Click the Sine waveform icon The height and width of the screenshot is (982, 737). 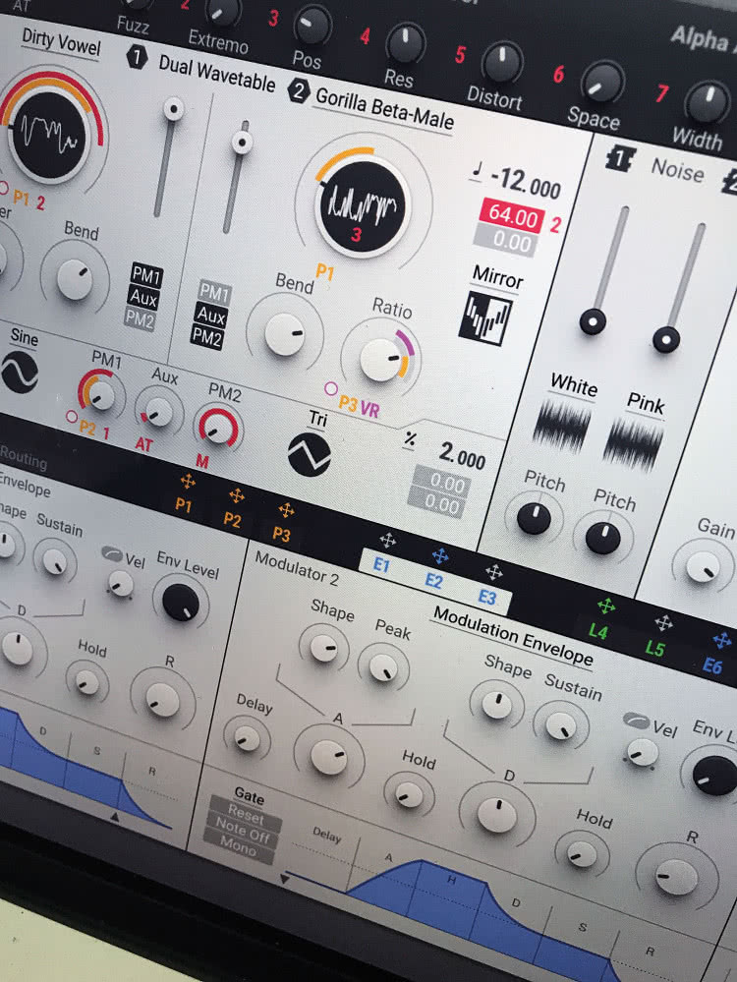point(20,371)
